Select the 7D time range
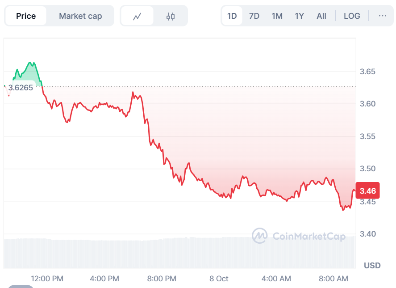Viewport: 396px width, 288px height. pyautogui.click(x=254, y=16)
